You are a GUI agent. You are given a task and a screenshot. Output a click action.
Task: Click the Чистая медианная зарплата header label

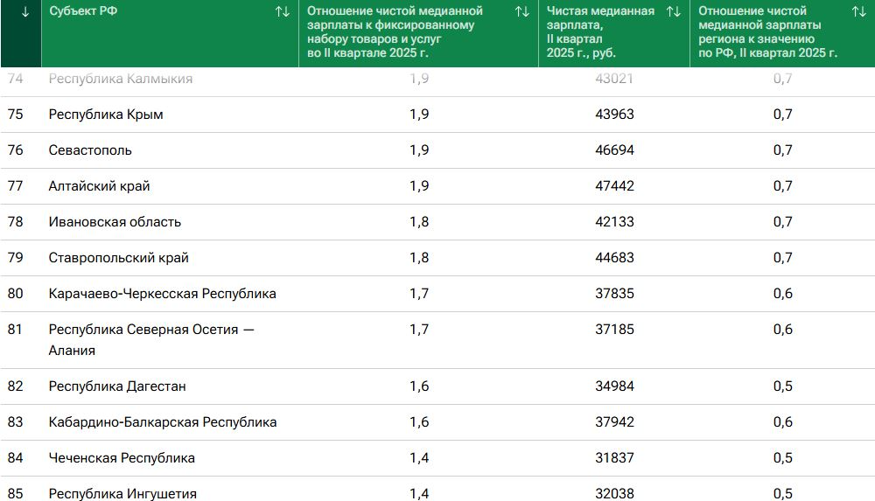point(600,31)
